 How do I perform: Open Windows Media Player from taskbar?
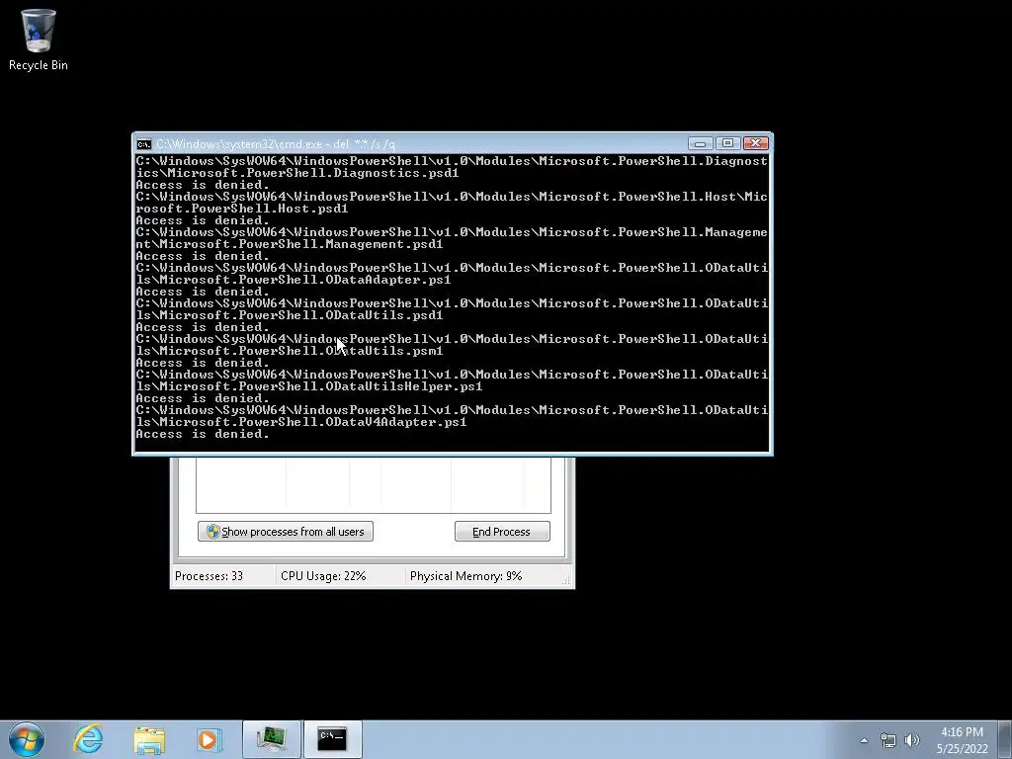[210, 739]
